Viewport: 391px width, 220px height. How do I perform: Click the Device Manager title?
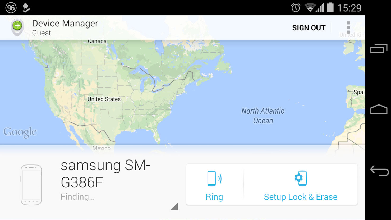[x=65, y=23]
